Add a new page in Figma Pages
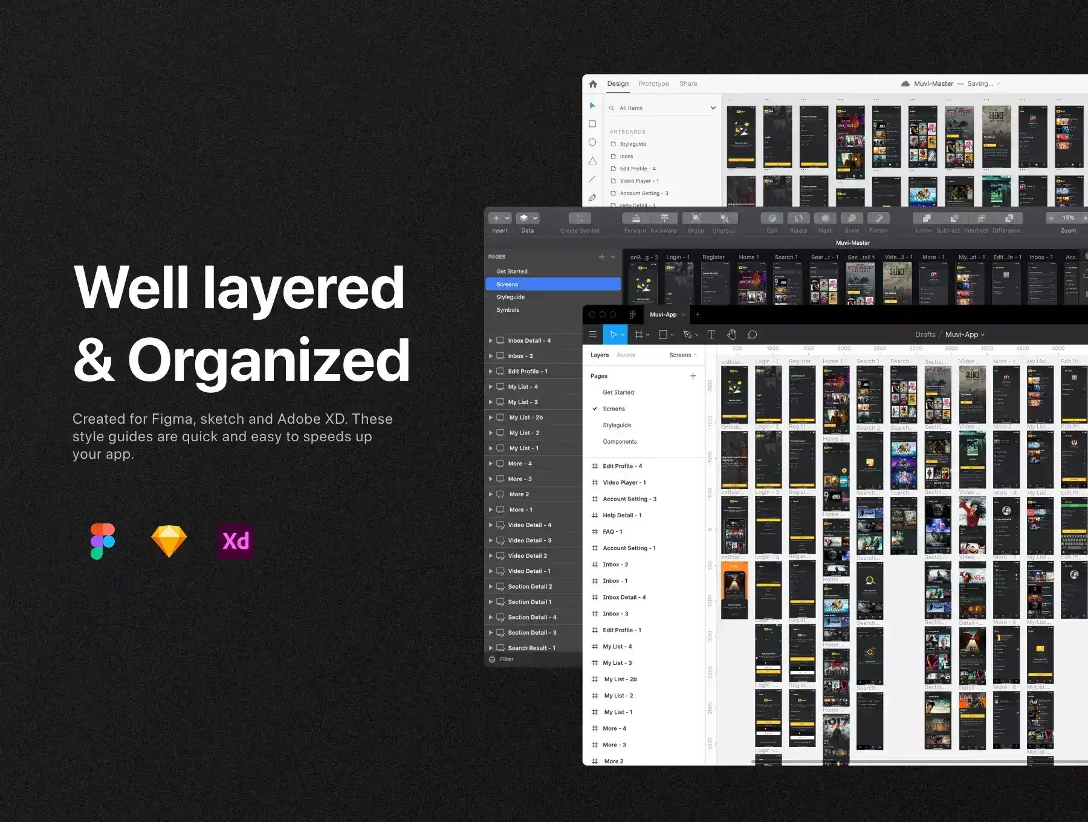 tap(693, 376)
